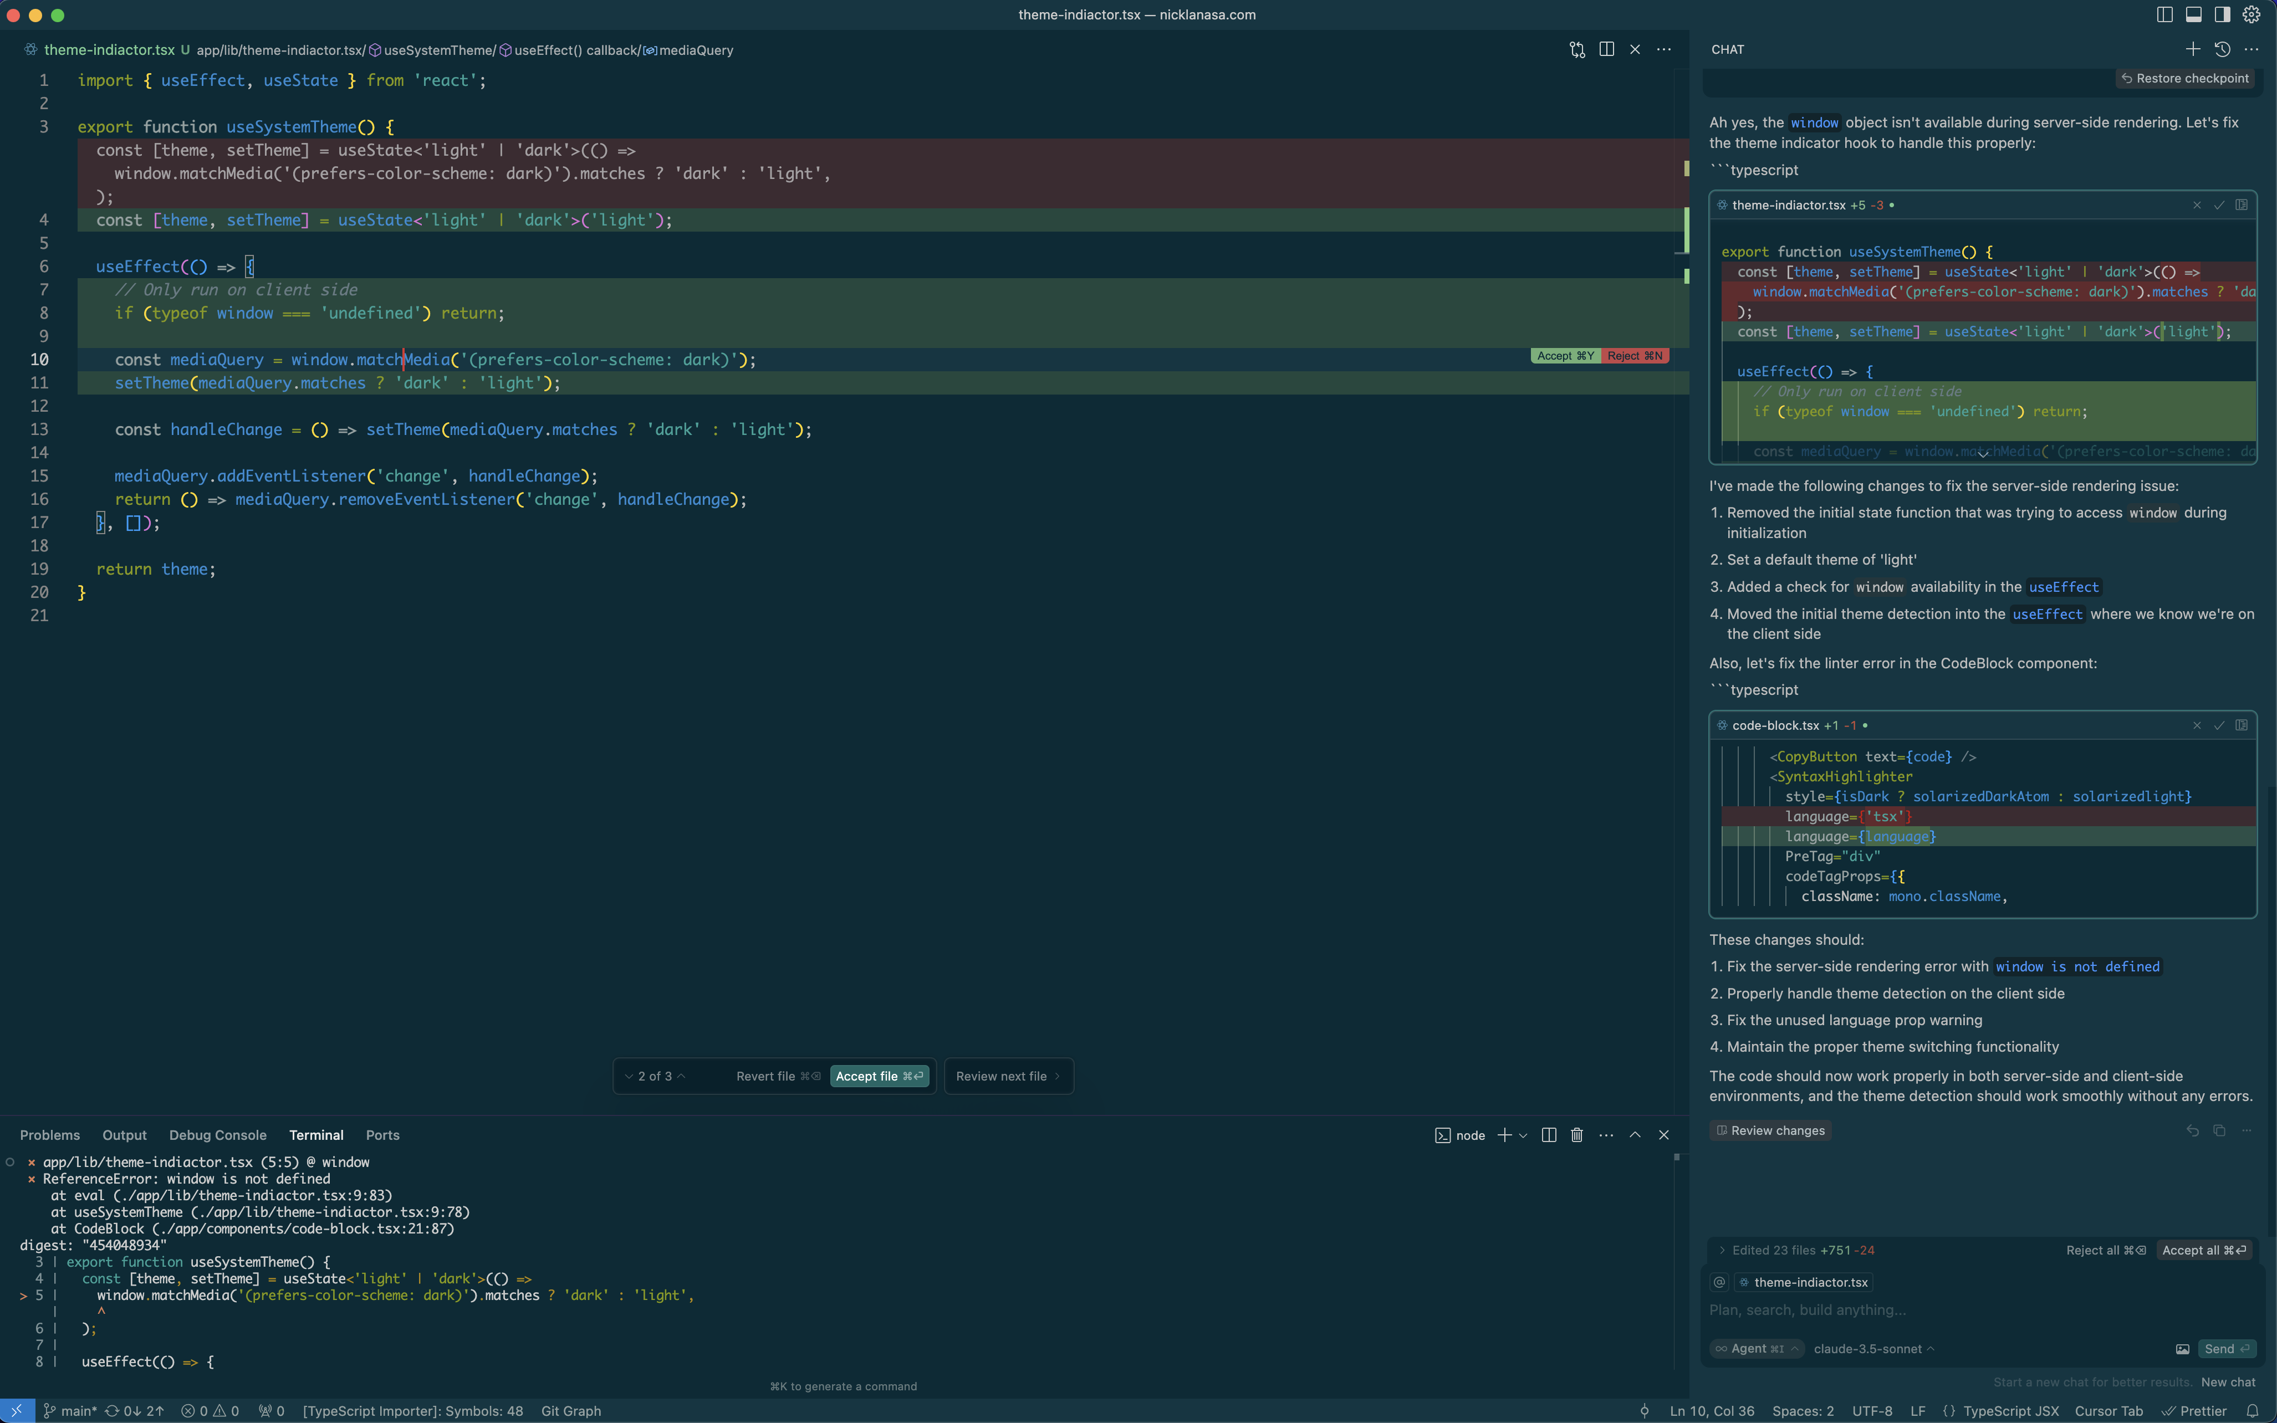Accept this inline change hunk
Screen dimensions: 2277x1423
[1565, 356]
